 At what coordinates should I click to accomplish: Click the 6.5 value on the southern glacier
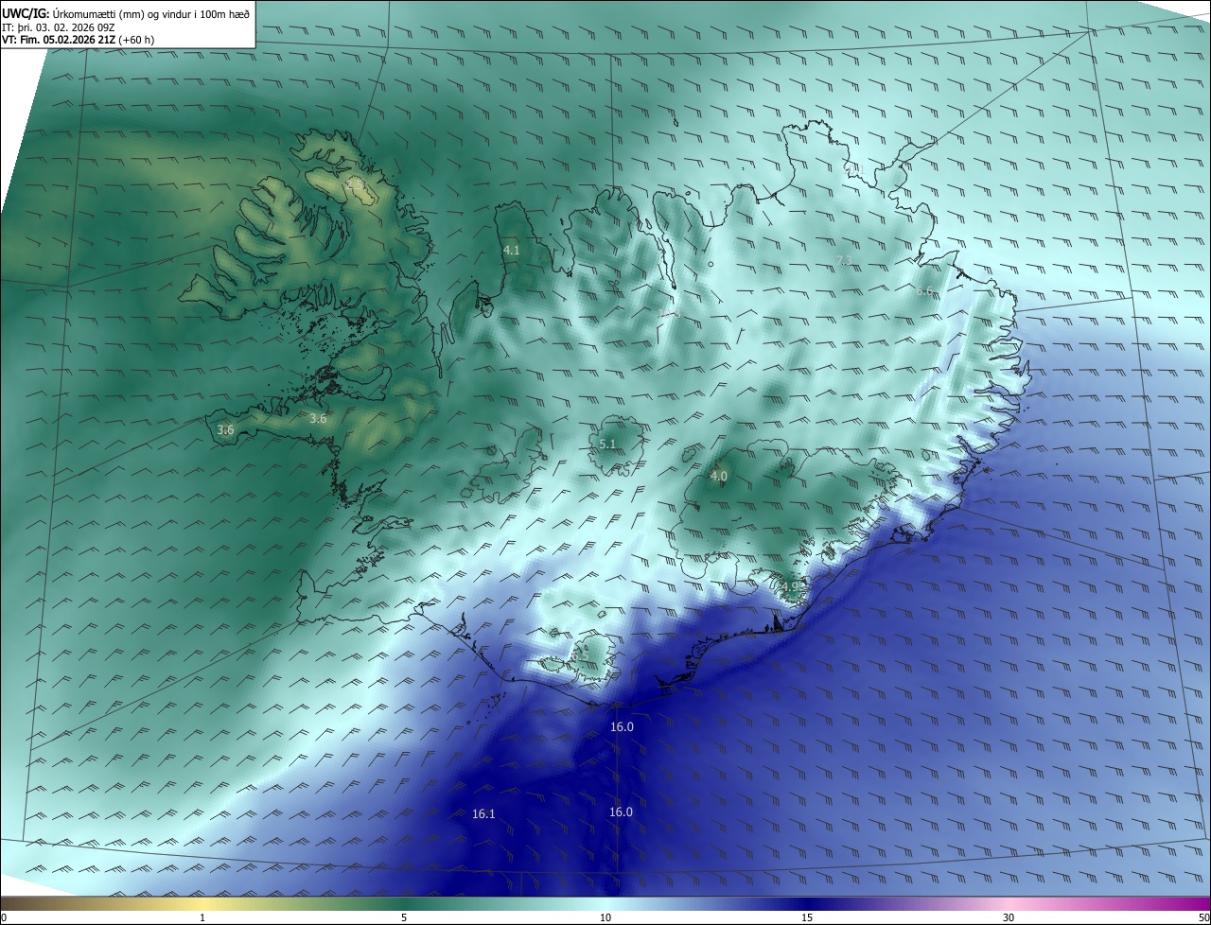[x=580, y=655]
